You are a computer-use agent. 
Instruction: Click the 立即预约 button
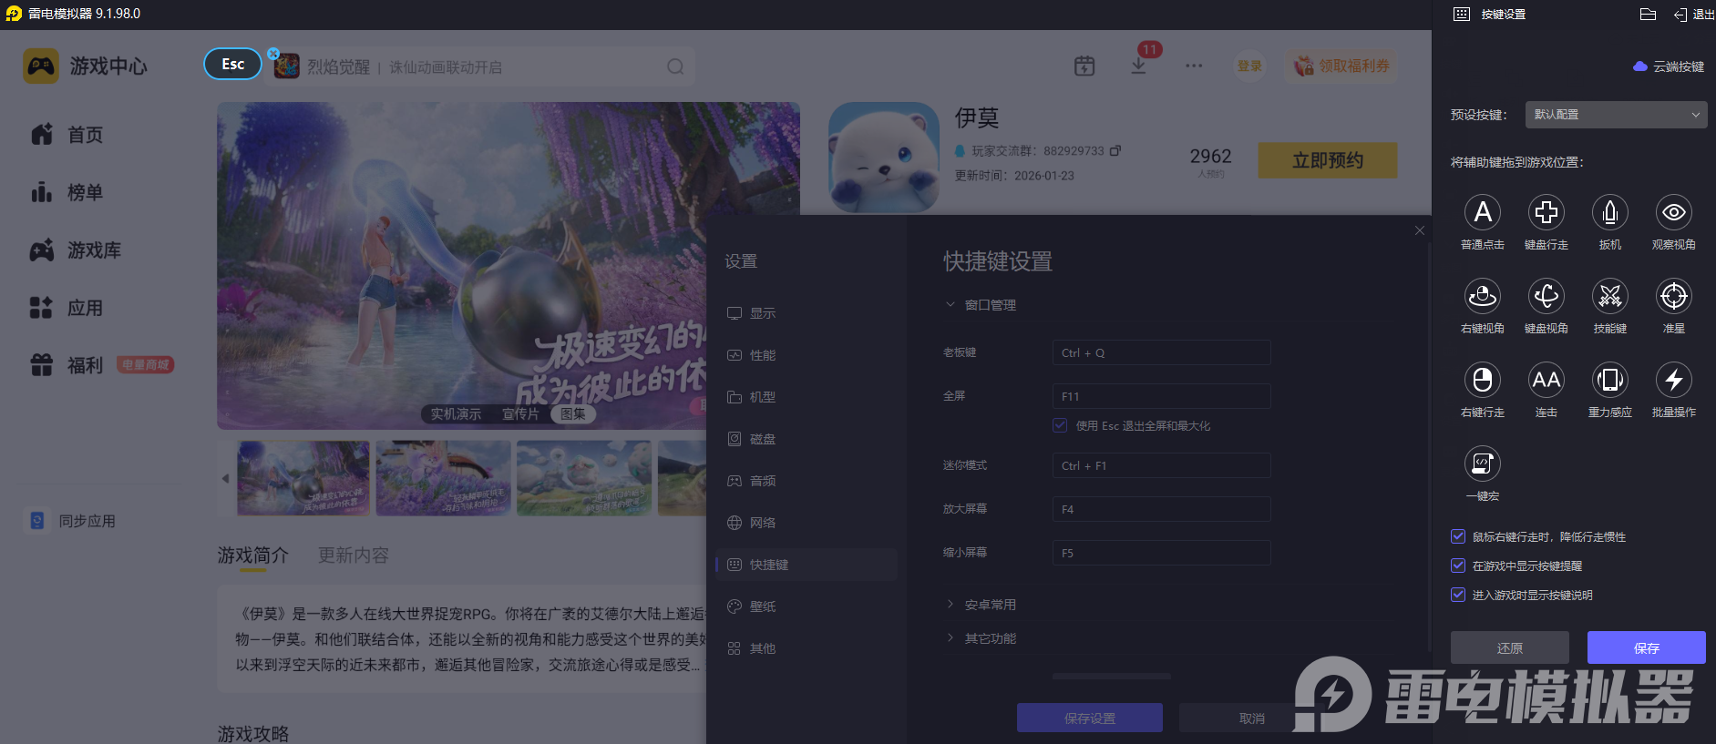tap(1328, 160)
